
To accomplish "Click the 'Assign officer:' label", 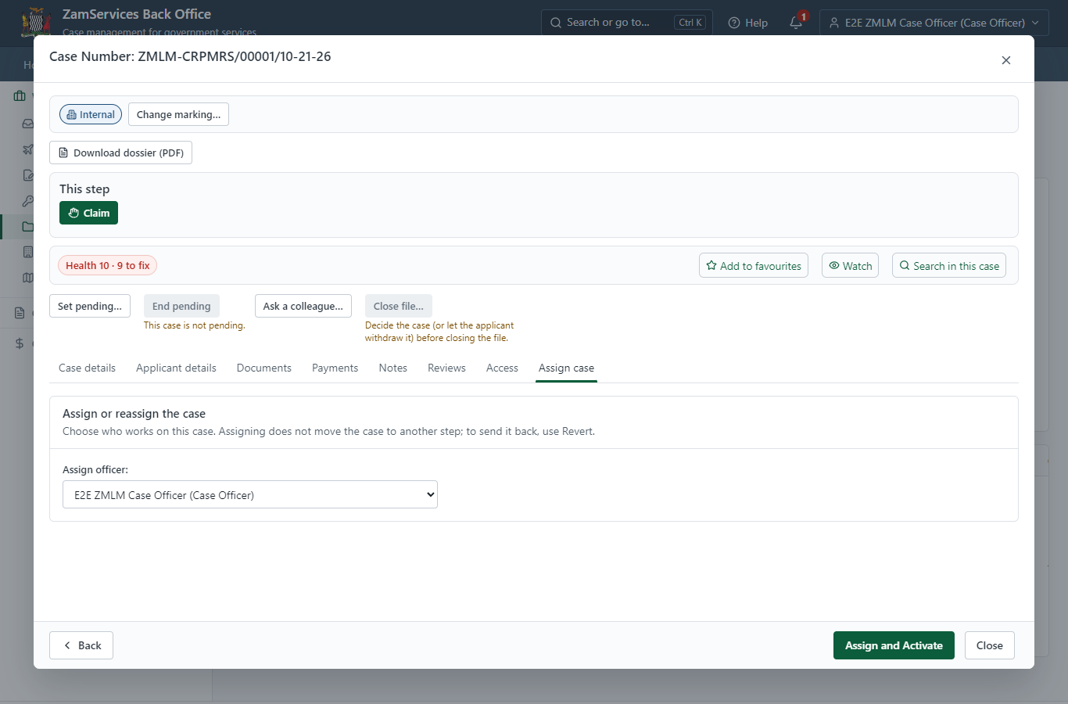I will (x=95, y=470).
